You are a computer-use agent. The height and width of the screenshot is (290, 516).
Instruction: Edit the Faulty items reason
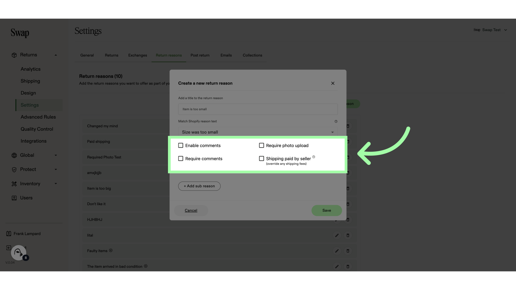click(x=337, y=251)
